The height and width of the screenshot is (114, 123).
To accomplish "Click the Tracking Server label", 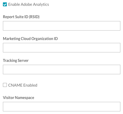I will [16, 61].
